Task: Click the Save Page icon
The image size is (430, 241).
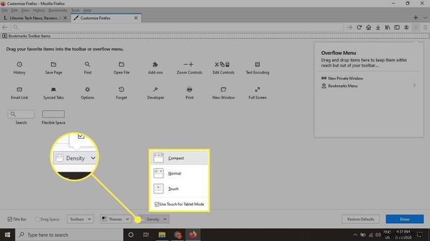Action: [x=54, y=64]
